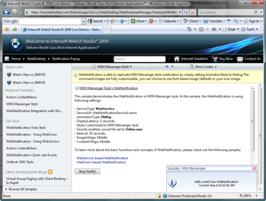Viewport: 266px width, 201px height.
Task: Click the site Search input field
Action: 140,59
